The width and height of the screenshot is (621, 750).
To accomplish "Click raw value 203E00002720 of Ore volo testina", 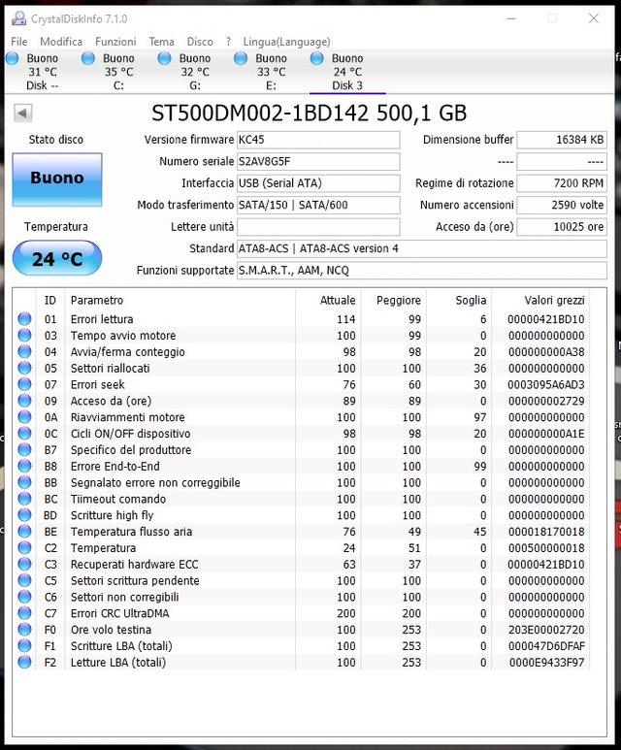I will pos(546,630).
